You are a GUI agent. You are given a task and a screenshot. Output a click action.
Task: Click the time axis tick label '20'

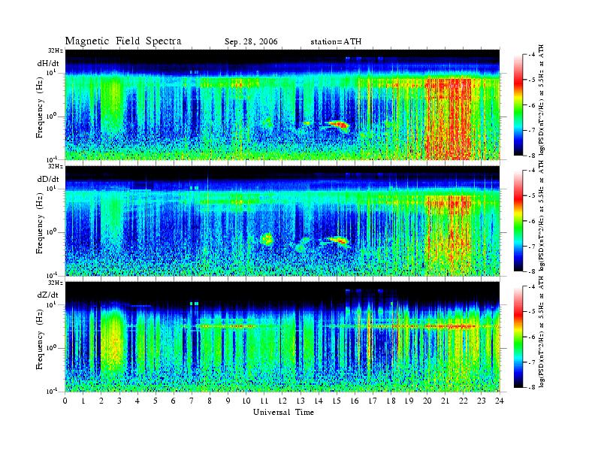pos(427,401)
